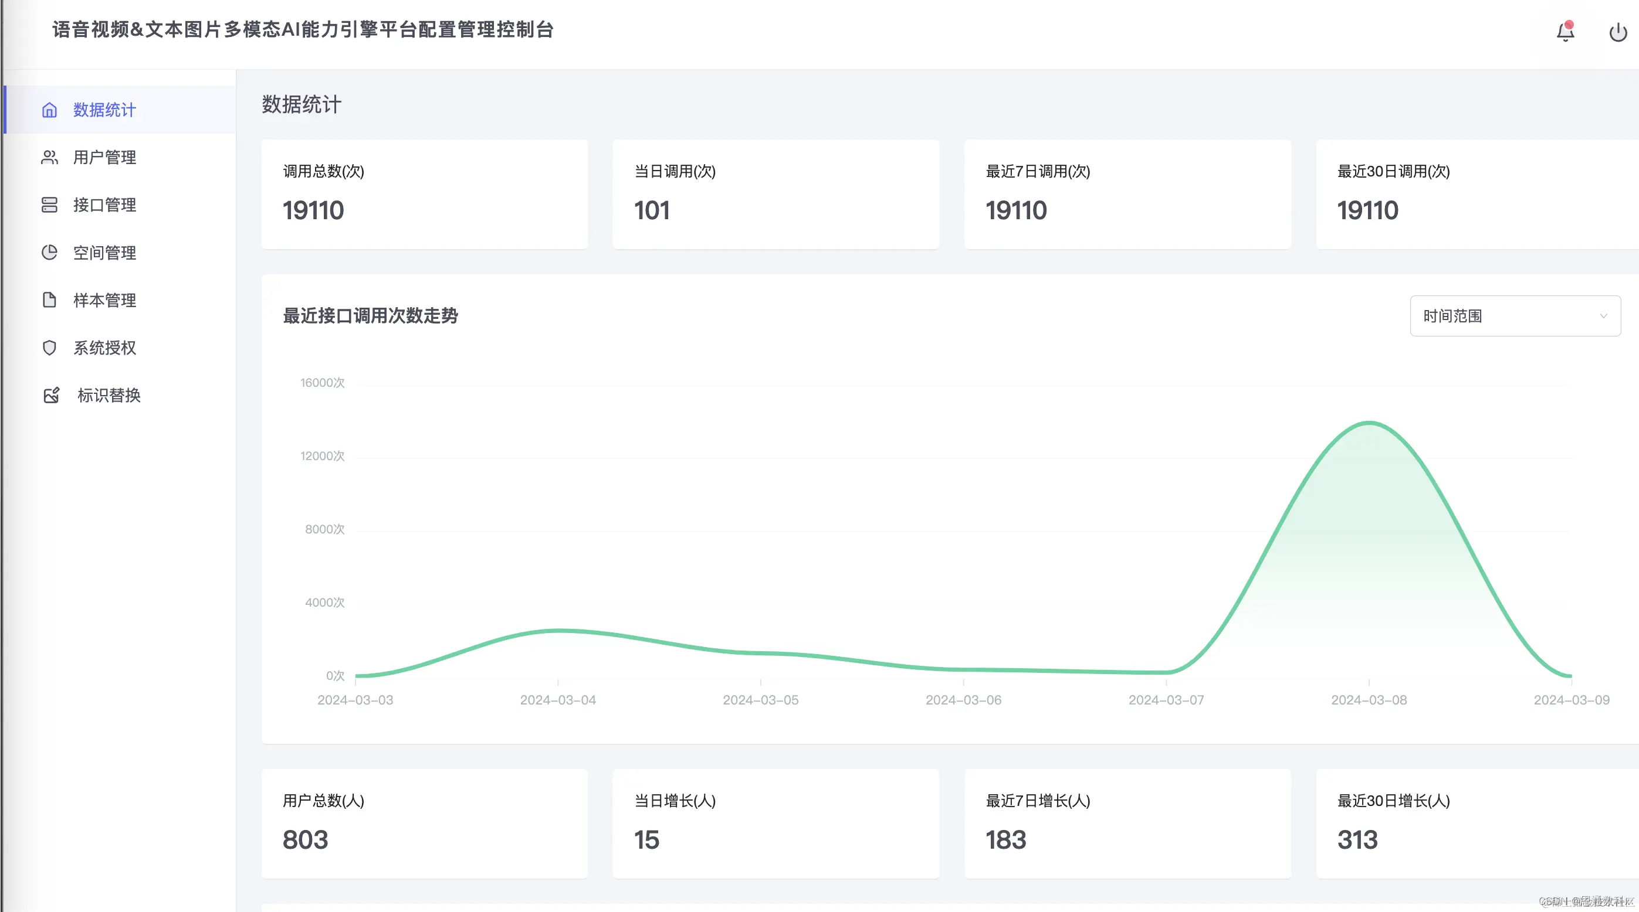Open the 标识替换 sidebar entry

tap(109, 395)
